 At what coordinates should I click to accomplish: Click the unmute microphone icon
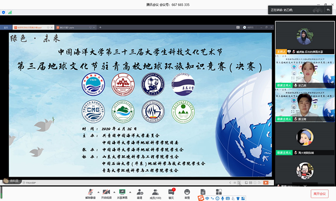[91, 191]
